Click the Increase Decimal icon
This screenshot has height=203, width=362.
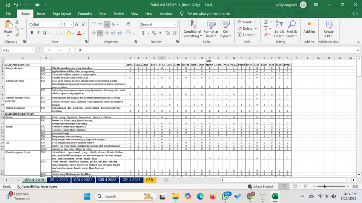[168, 33]
